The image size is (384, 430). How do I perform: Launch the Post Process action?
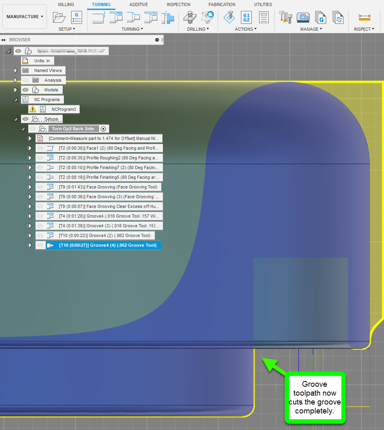(x=247, y=17)
